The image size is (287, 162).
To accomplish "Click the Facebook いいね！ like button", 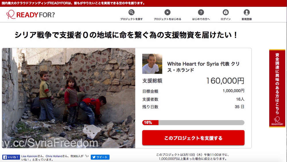I will tap(11, 157).
